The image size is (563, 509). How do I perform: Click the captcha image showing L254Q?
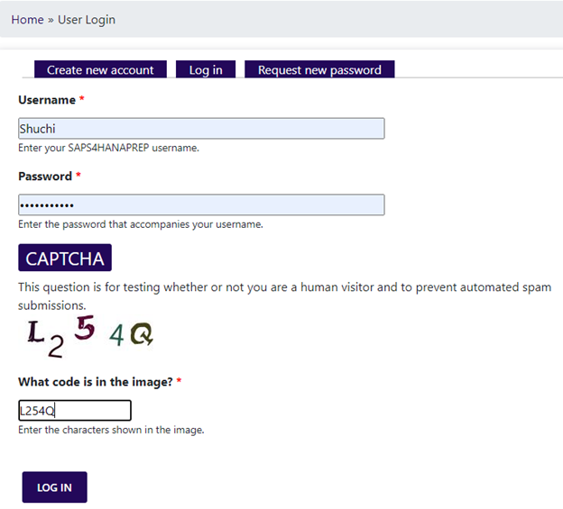click(x=89, y=335)
